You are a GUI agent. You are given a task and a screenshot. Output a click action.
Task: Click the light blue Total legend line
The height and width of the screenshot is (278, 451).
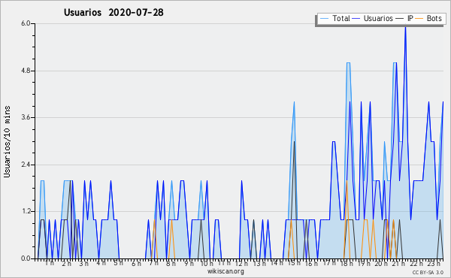[x=324, y=18]
